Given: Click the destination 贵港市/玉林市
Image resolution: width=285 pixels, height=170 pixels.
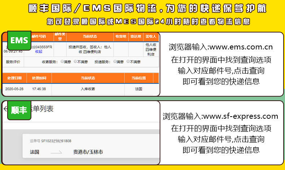Looking at the screenshot, I should [x=88, y=152].
